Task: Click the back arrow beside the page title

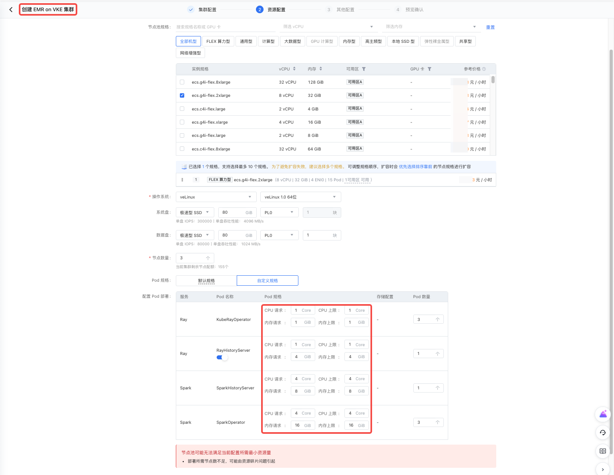Action: point(11,10)
